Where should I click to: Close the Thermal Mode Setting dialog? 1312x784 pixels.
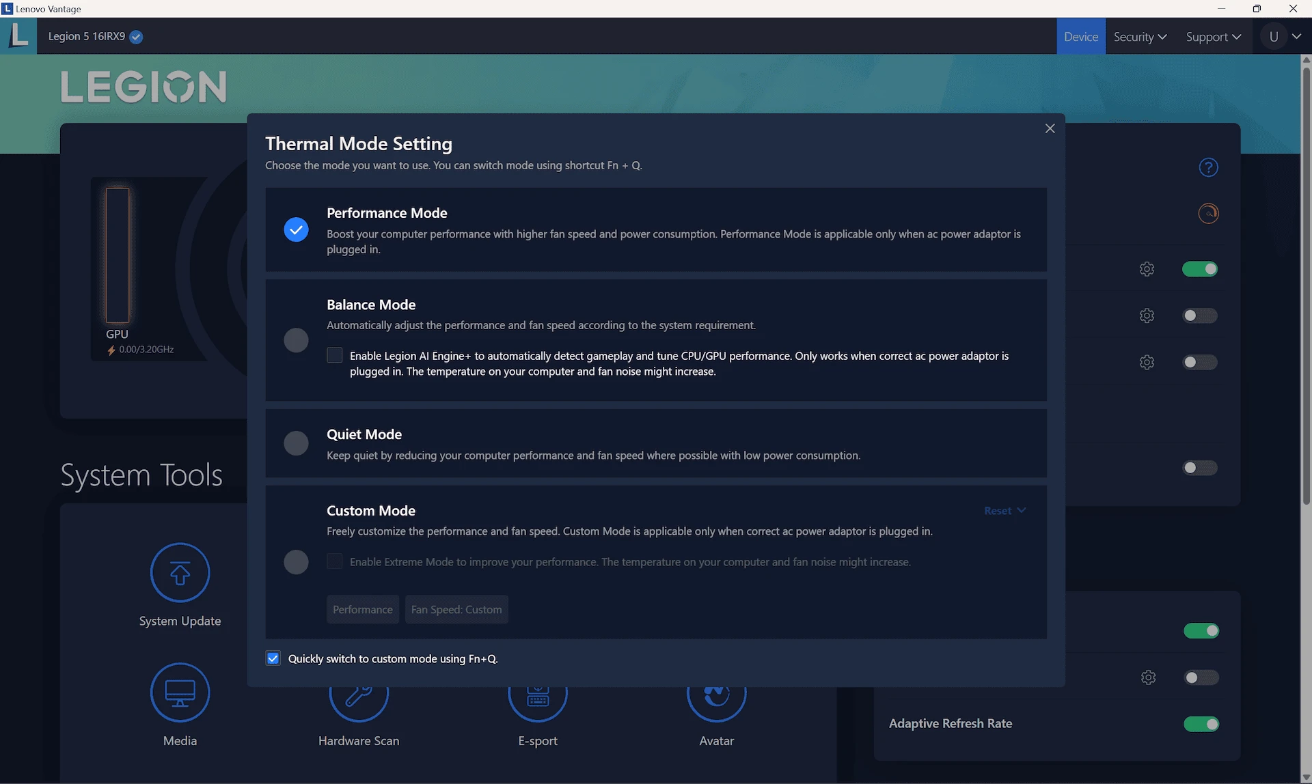point(1050,128)
